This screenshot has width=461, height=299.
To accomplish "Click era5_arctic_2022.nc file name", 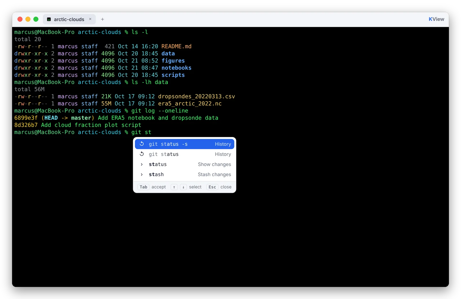I will [190, 104].
